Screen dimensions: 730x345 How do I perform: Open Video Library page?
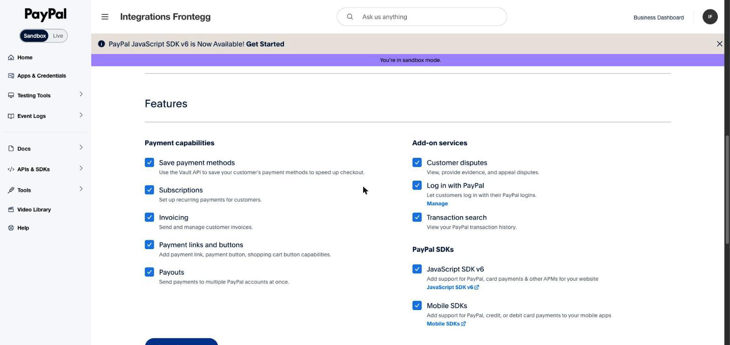[x=34, y=210]
